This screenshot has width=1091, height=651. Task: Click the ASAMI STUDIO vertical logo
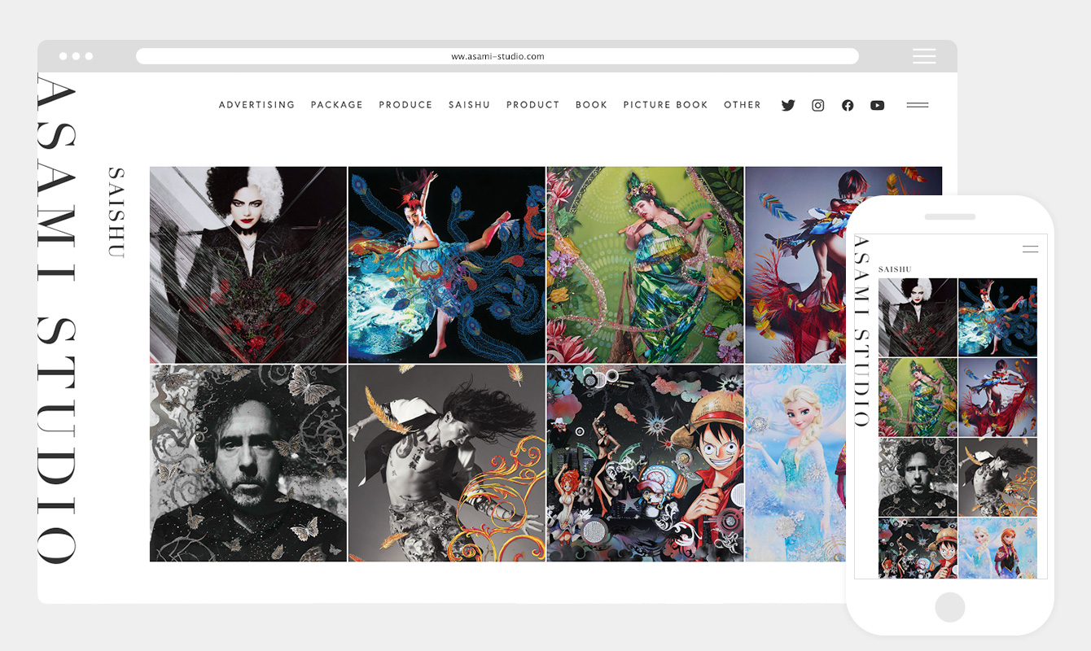[x=56, y=319]
